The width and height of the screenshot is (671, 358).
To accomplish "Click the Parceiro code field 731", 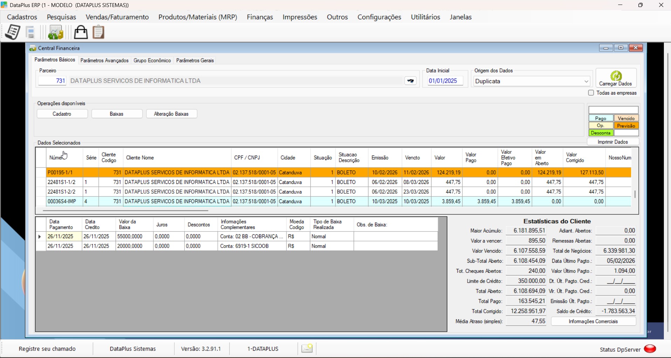I will [52, 81].
